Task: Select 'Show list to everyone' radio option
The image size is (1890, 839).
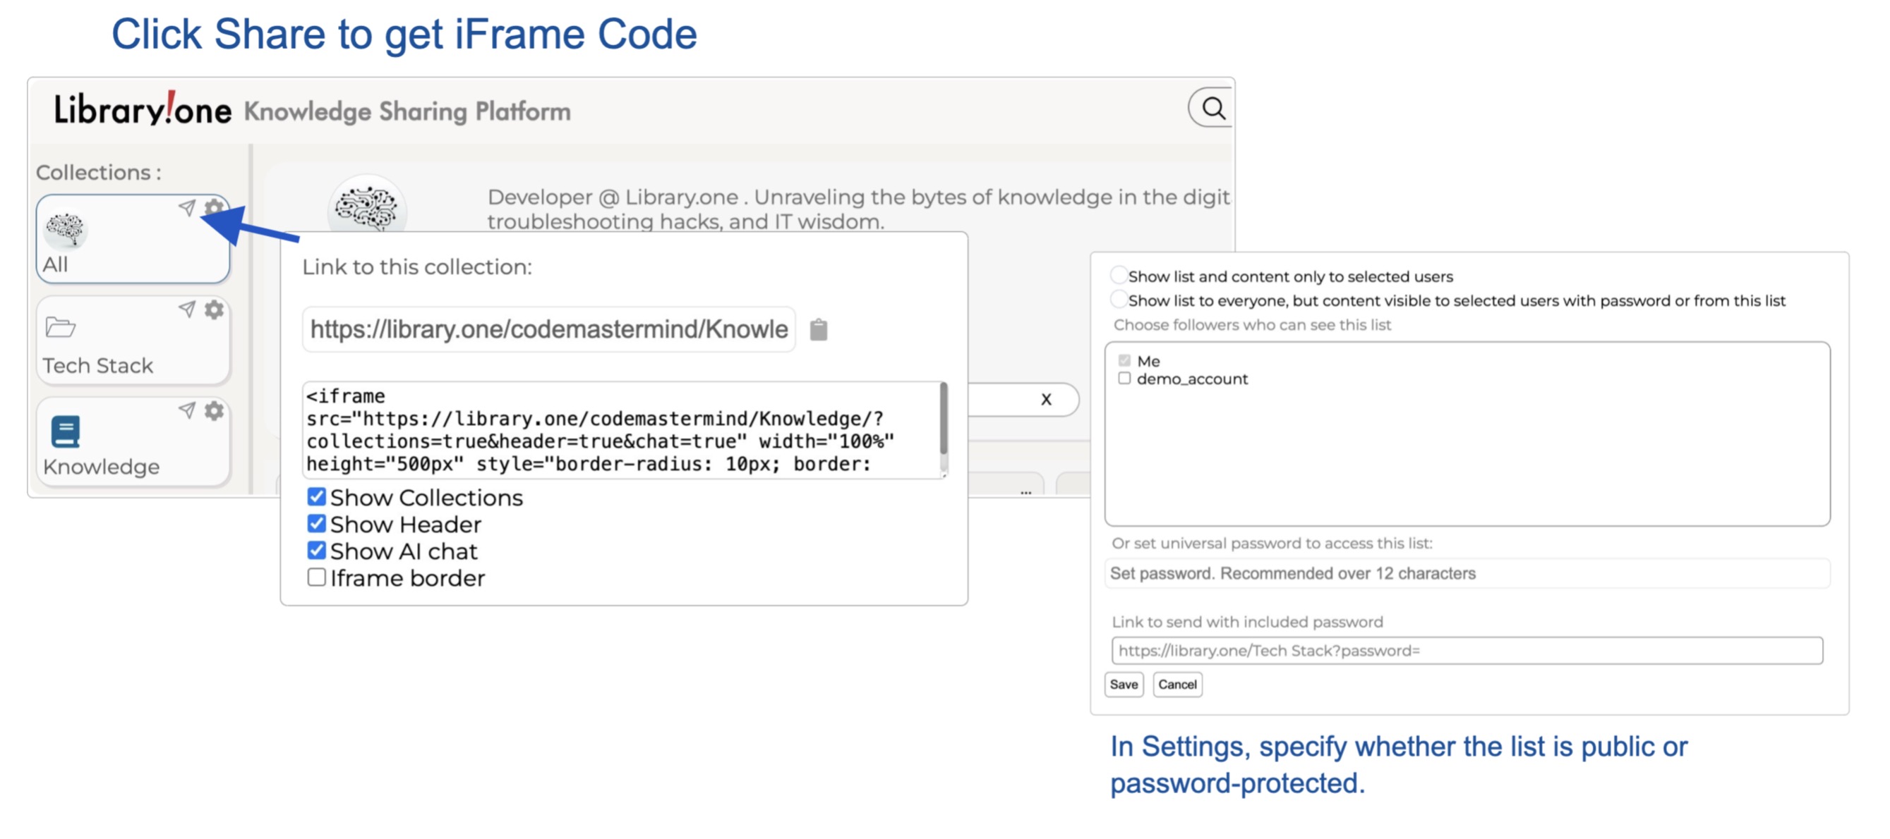Action: [1118, 299]
